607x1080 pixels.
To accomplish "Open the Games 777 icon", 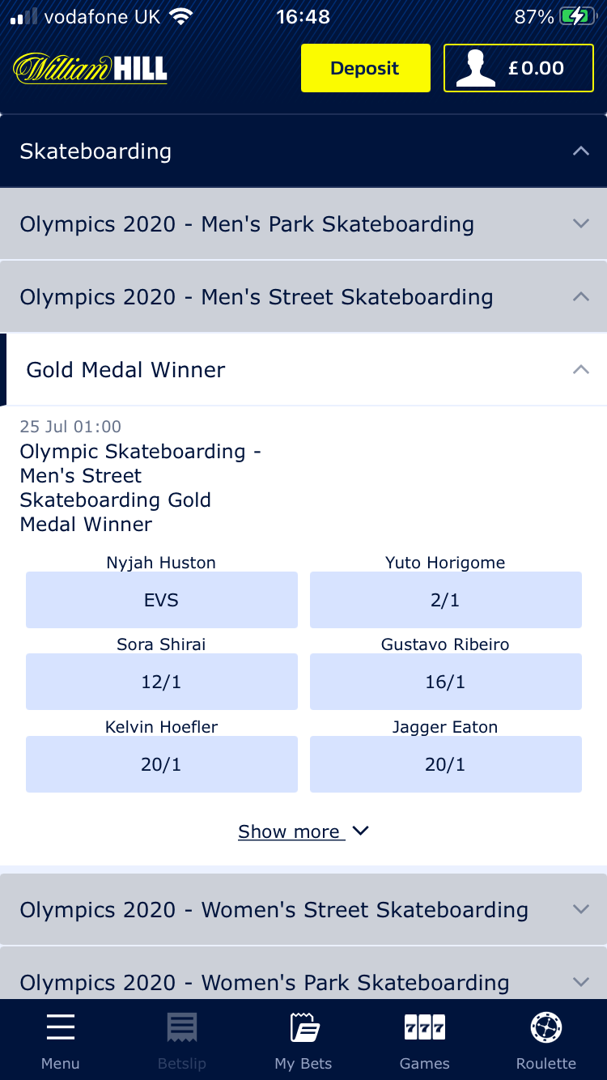I will coord(424,1028).
